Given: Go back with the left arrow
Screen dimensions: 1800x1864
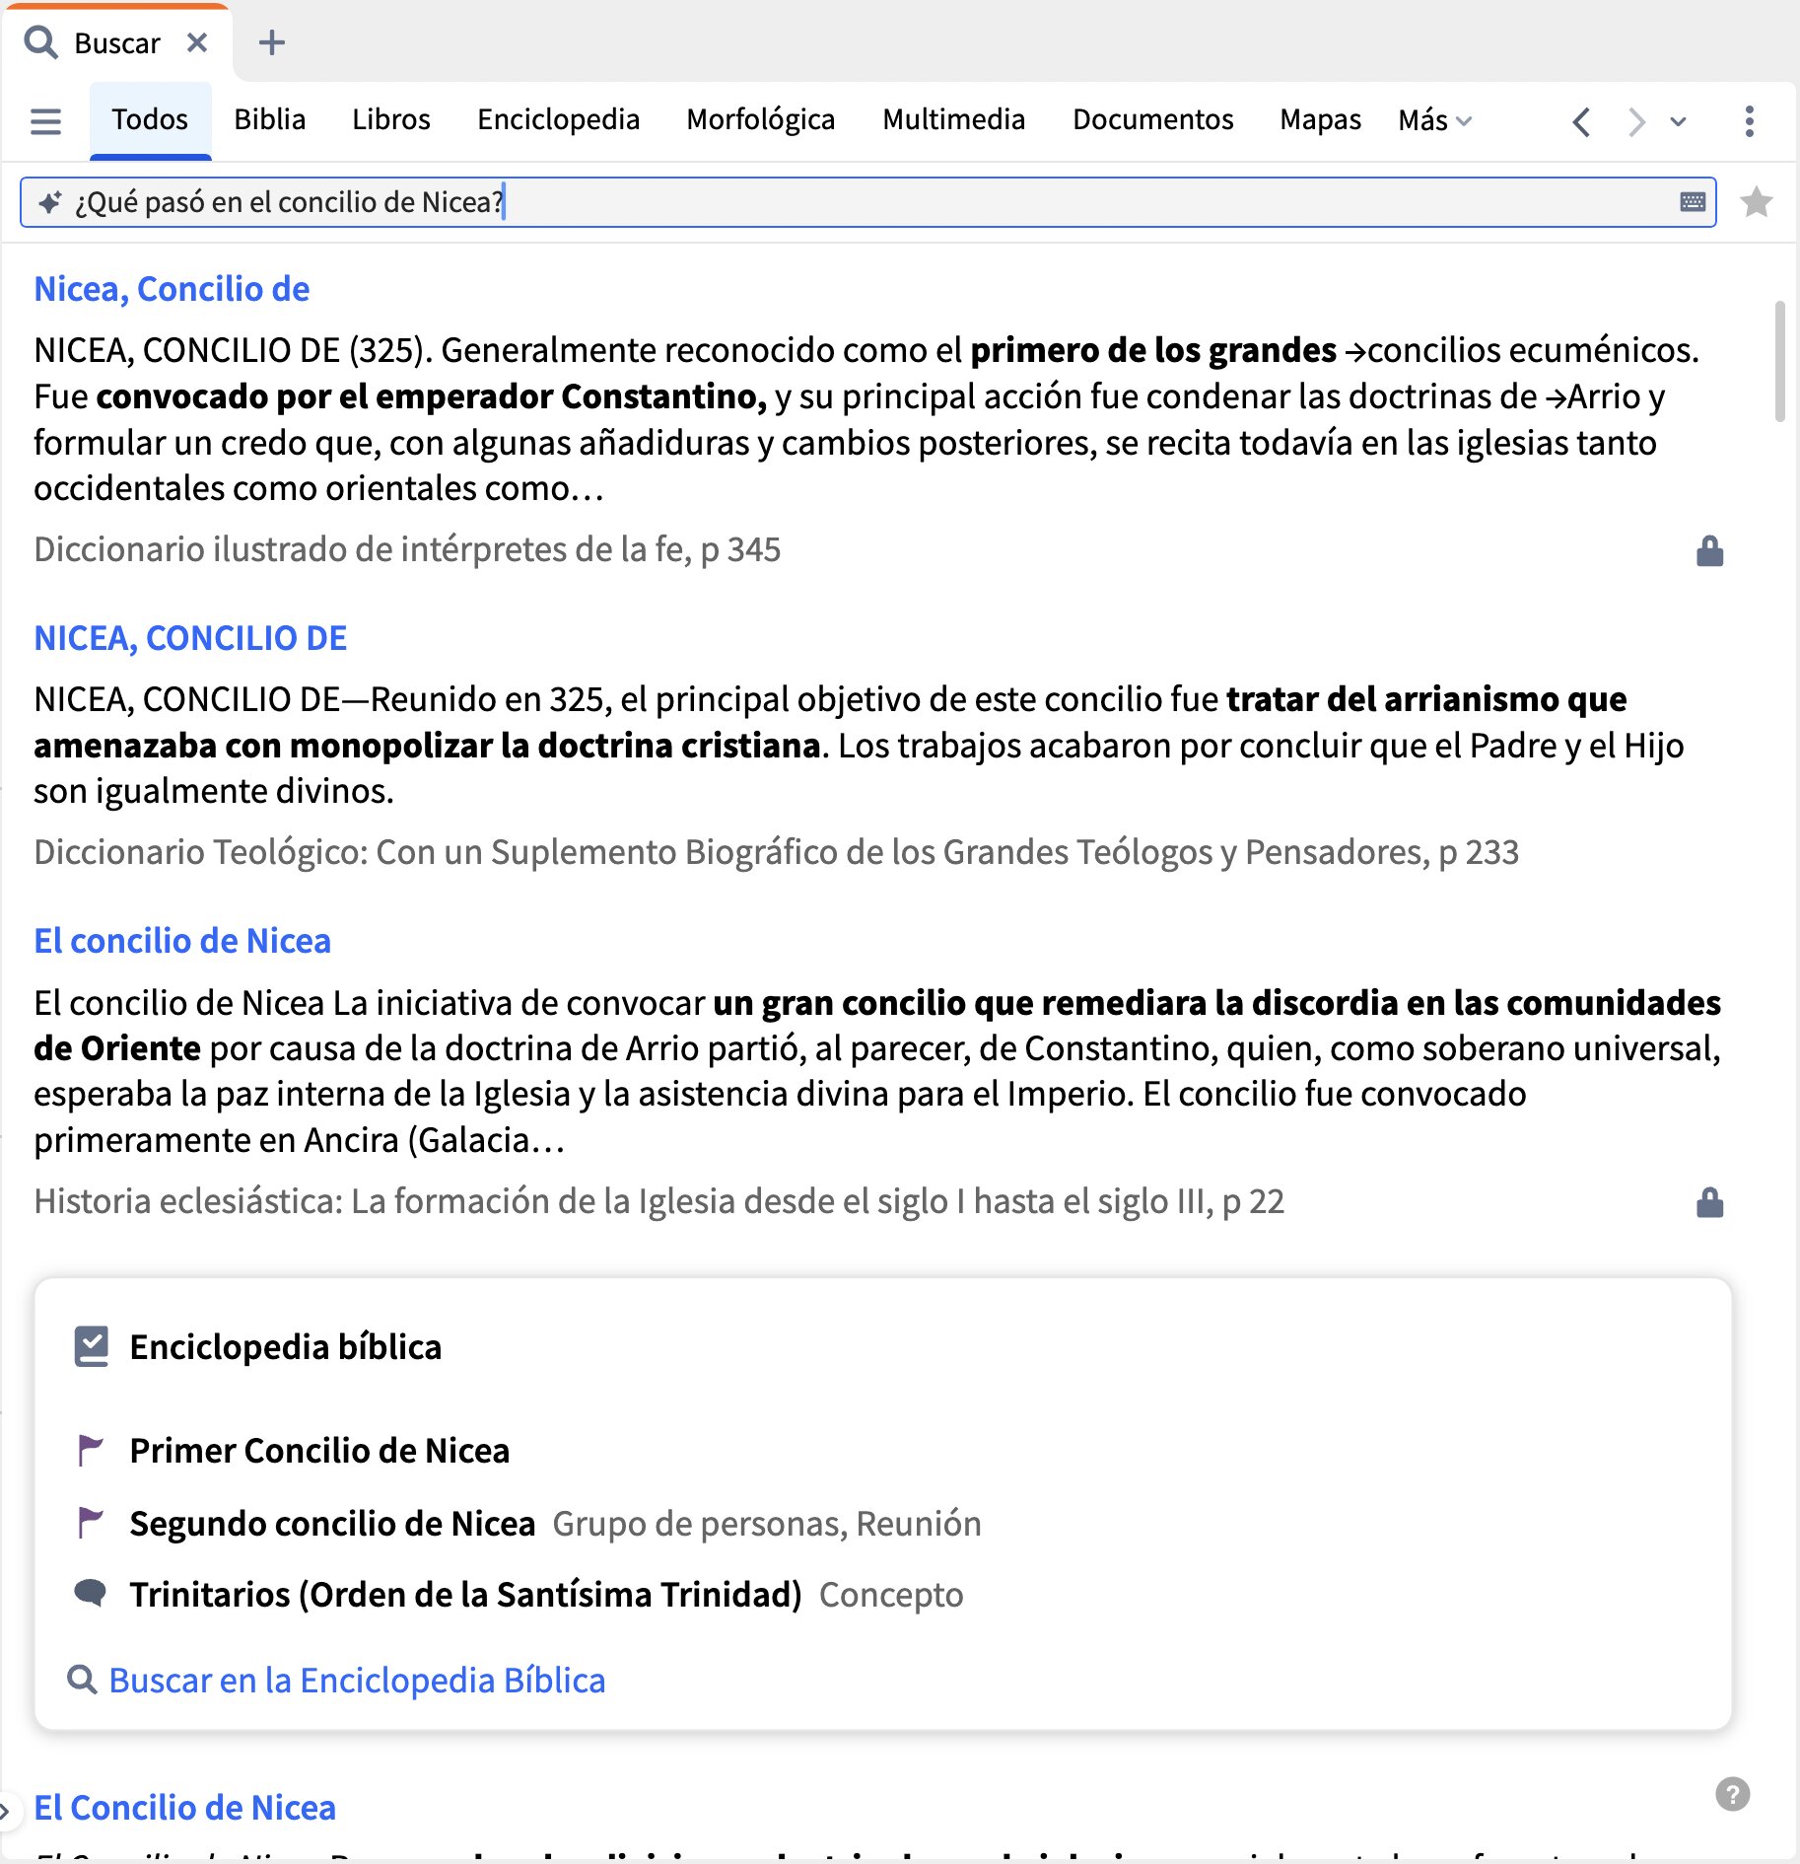Looking at the screenshot, I should click(x=1582, y=122).
